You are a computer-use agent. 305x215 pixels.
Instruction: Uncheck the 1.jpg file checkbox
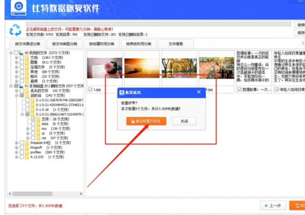(x=90, y=90)
